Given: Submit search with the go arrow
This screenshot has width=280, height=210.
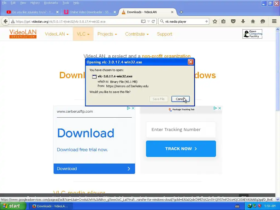Looking at the screenshot, I should 206,21.
